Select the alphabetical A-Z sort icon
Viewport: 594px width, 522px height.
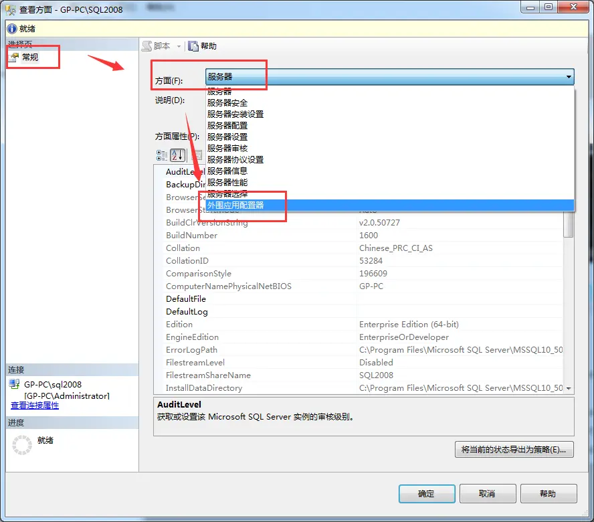click(177, 155)
